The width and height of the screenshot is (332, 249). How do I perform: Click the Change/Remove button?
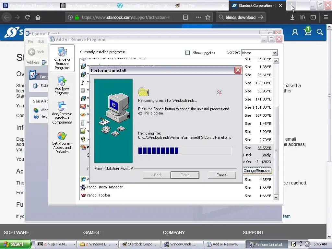[256, 171]
